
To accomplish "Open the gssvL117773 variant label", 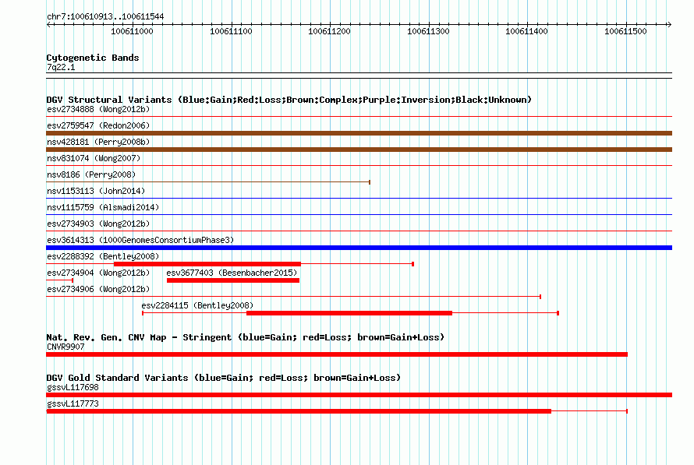I will click(73, 404).
